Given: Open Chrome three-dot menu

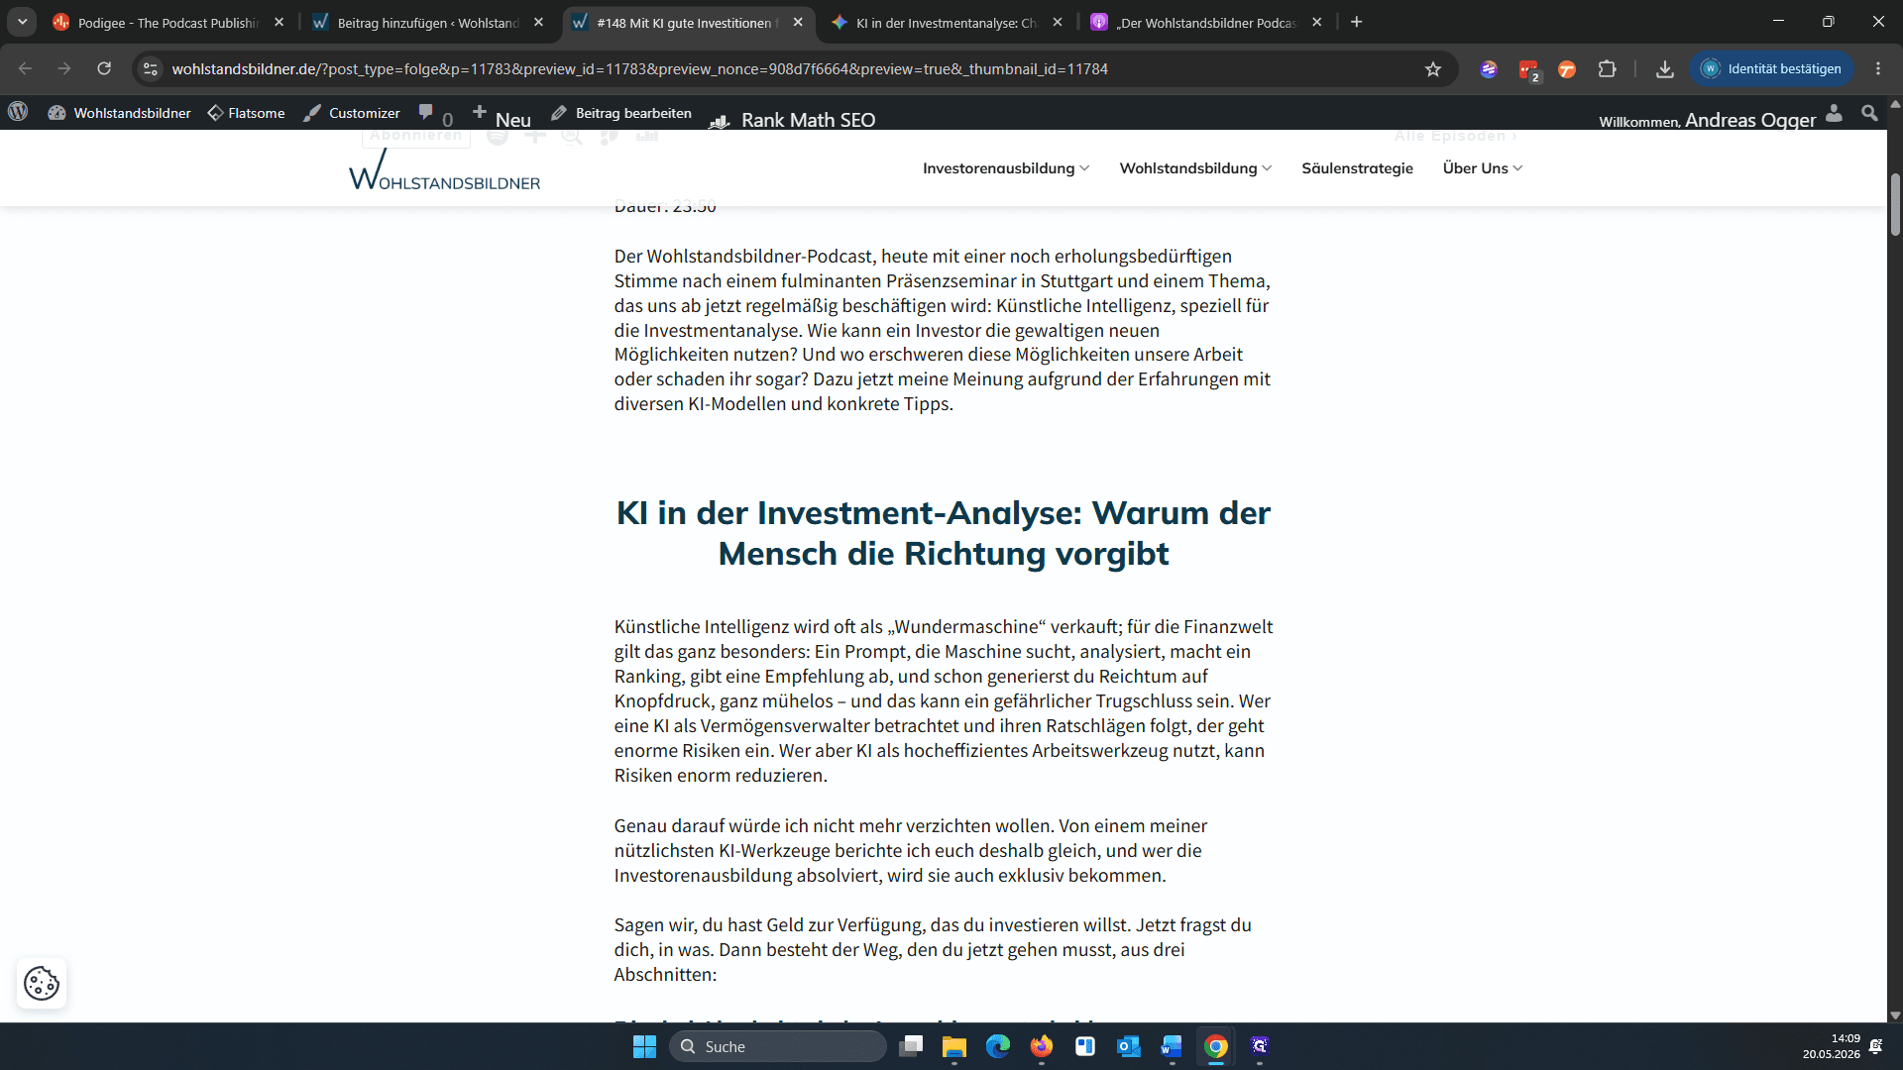Looking at the screenshot, I should [x=1878, y=69].
